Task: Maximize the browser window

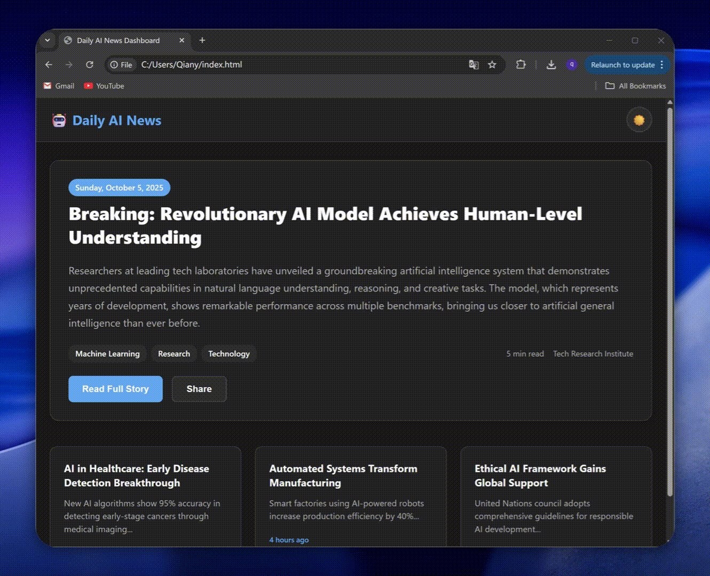Action: [x=635, y=41]
